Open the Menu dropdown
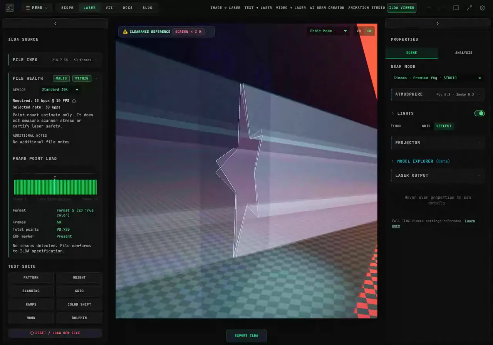493x345 pixels. click(37, 8)
